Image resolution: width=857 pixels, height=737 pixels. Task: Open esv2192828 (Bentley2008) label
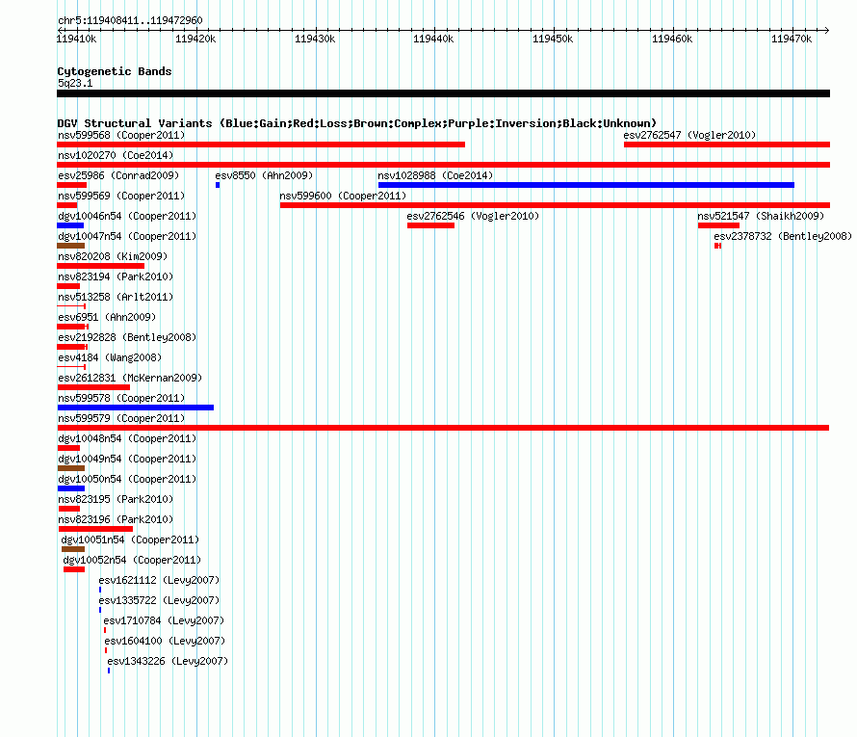tap(127, 337)
